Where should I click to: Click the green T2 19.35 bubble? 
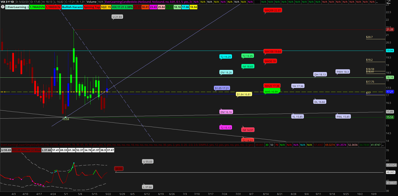(x=247, y=56)
